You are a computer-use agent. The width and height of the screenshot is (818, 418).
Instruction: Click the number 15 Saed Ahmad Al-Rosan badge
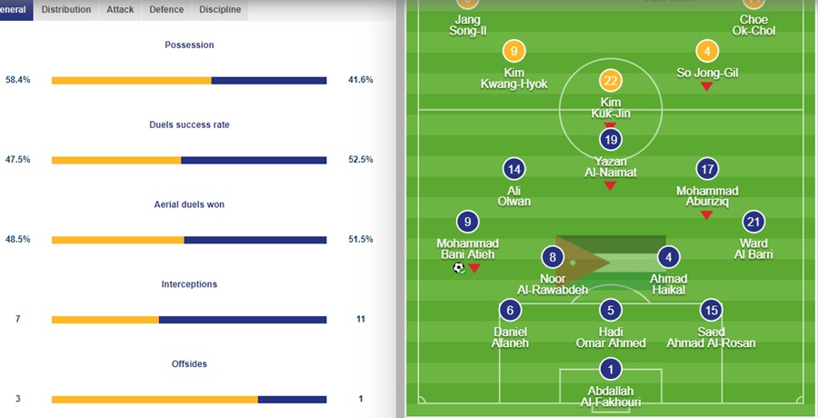click(711, 310)
